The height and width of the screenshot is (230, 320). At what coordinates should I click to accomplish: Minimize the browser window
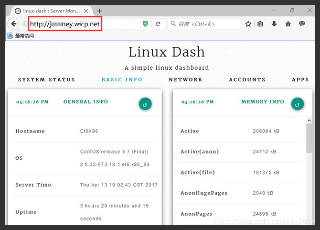(x=274, y=10)
